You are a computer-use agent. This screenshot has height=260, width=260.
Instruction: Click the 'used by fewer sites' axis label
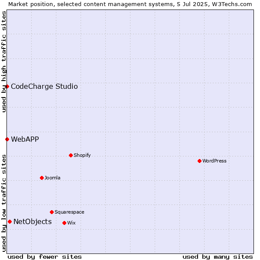45,257
